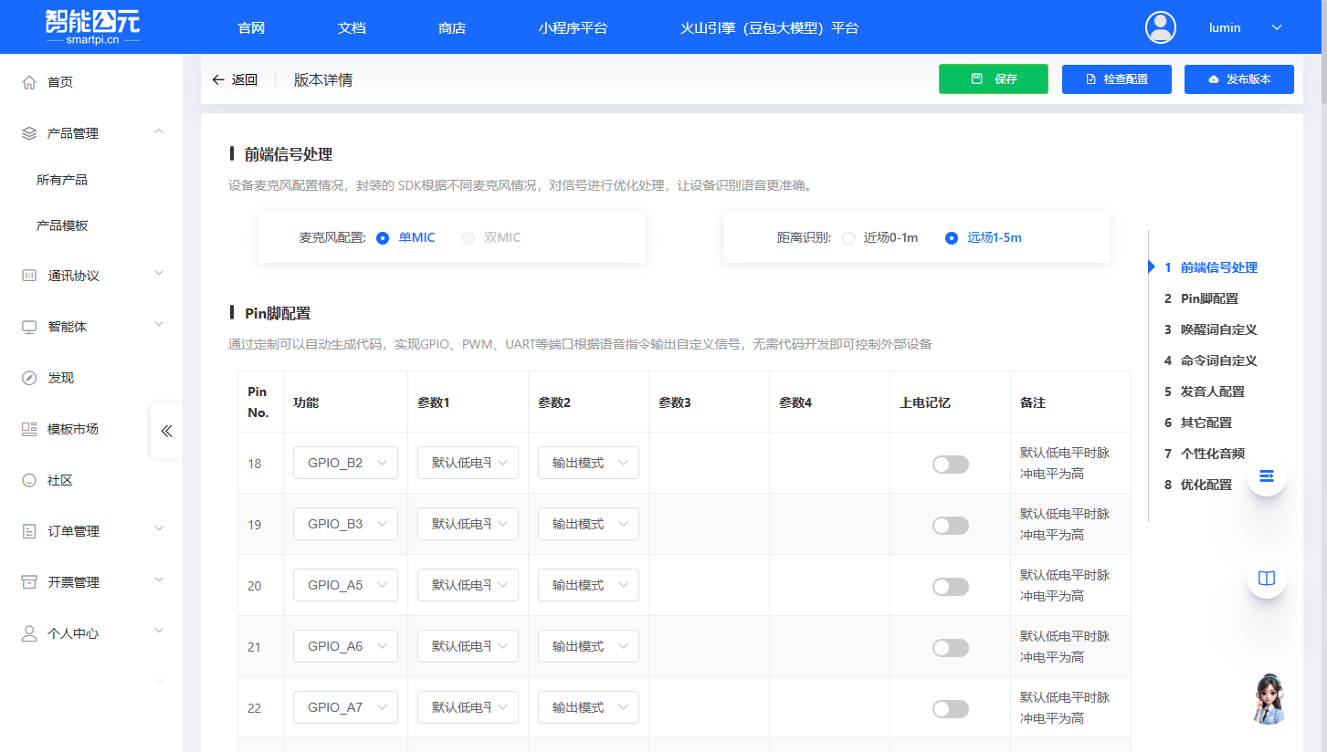Click the 发布版本 publish button
Image resolution: width=1327 pixels, height=752 pixels.
[1238, 79]
